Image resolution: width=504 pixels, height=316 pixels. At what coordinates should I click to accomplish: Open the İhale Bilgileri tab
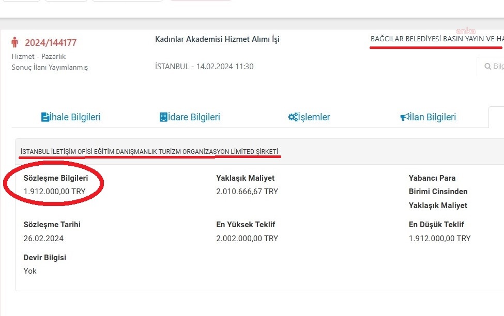(x=71, y=117)
